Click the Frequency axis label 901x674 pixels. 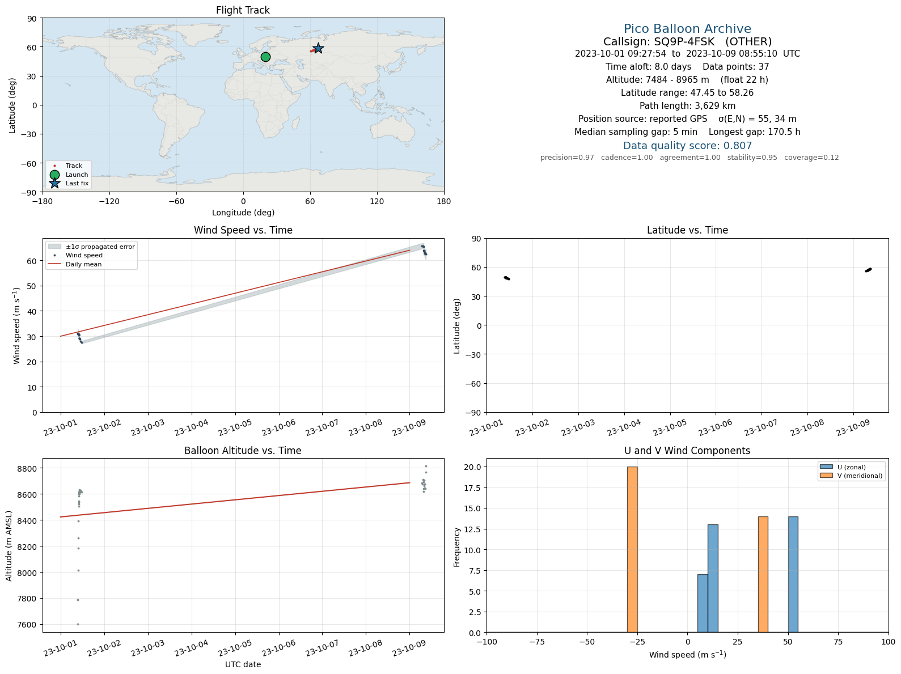click(456, 546)
